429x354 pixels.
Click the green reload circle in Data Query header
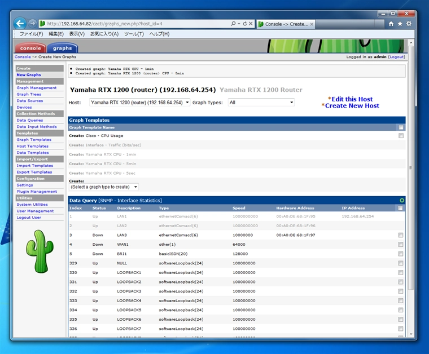point(402,200)
